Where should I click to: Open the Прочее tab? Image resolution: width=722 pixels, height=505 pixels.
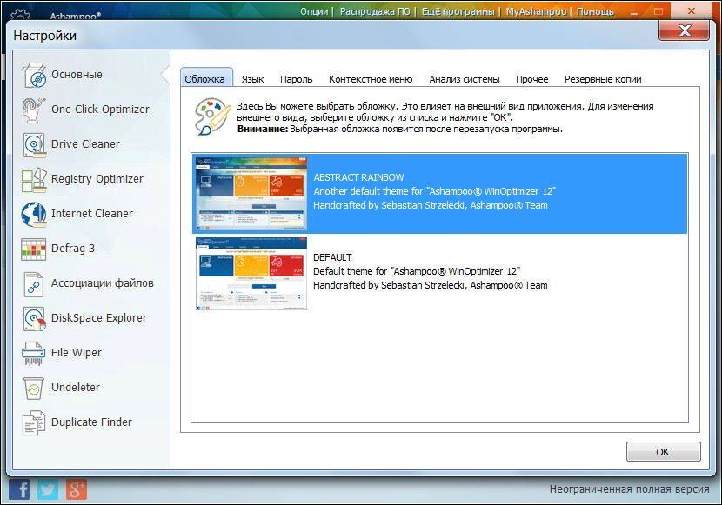click(531, 79)
